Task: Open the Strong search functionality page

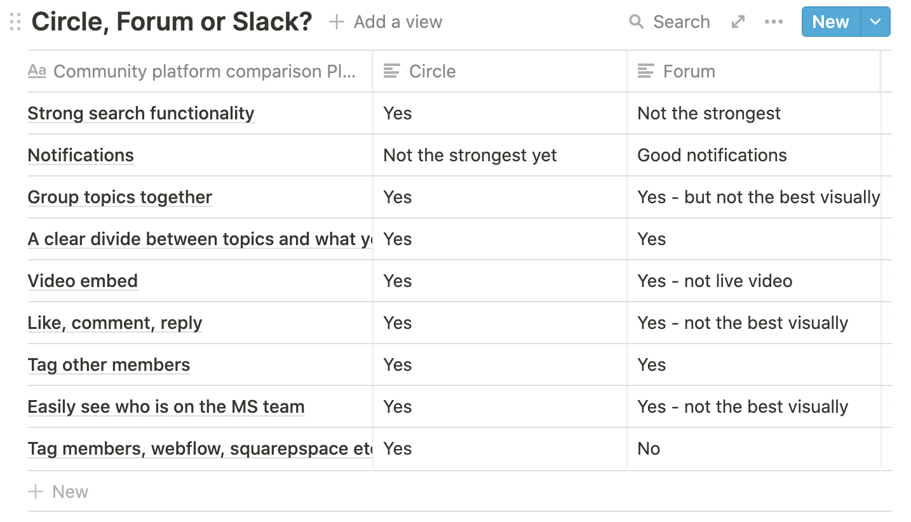Action: click(x=141, y=113)
